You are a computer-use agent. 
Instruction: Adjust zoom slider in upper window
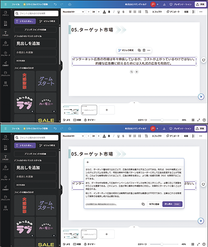pos(162,120)
